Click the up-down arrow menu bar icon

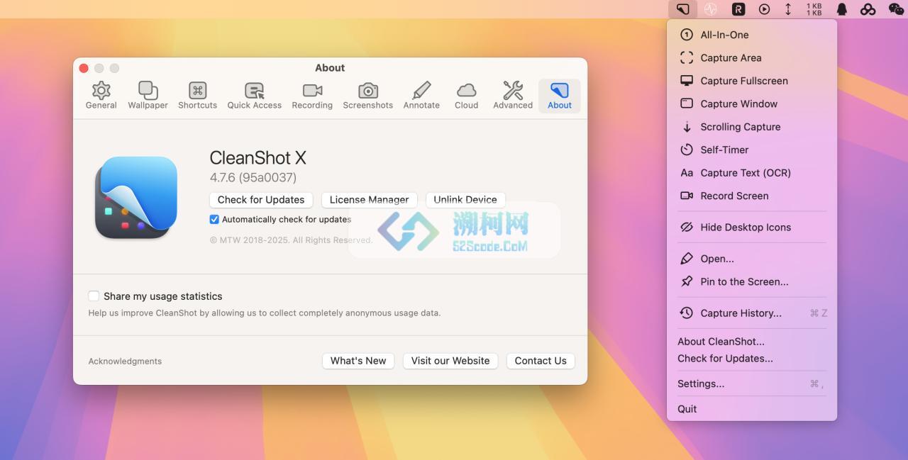(x=788, y=9)
